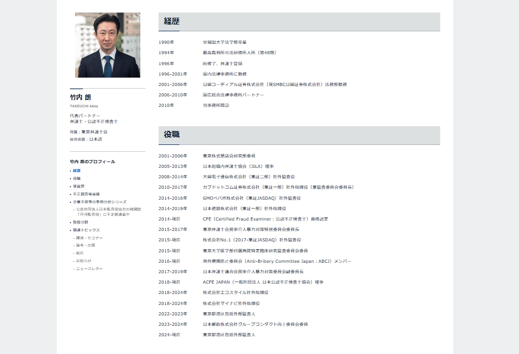The width and height of the screenshot is (519, 354).
Task: Click the 日本組織内弁護士協会(JILA)理事 entry
Action: click(x=238, y=166)
